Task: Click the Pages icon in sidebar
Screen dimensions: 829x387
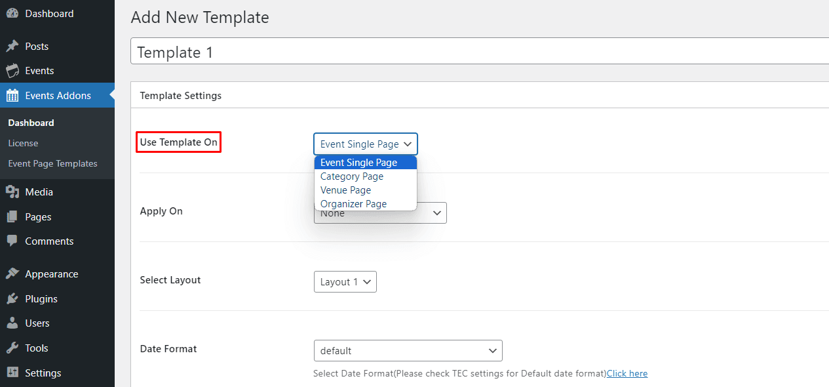Action: coord(12,217)
